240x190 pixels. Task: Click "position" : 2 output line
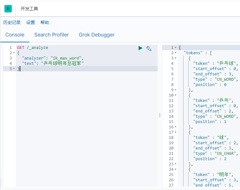click(210, 159)
